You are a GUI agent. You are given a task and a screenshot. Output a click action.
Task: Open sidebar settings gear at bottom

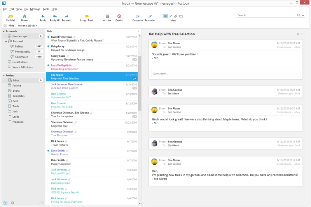pos(12,203)
